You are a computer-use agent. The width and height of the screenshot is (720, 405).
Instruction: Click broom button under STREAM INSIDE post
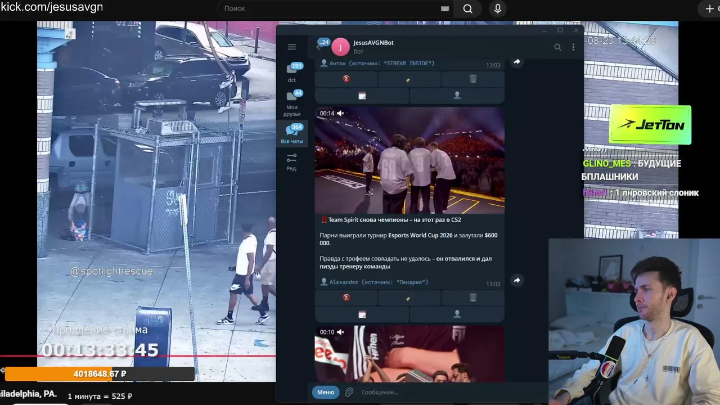[x=409, y=79]
